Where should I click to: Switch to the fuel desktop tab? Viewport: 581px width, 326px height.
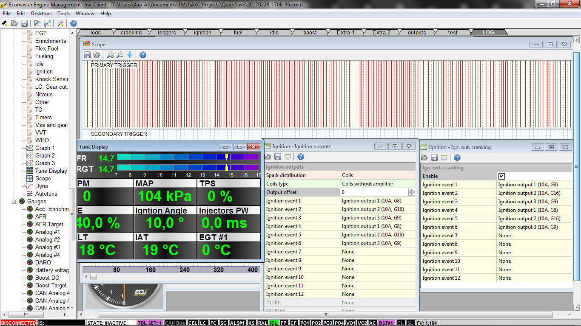click(x=238, y=33)
